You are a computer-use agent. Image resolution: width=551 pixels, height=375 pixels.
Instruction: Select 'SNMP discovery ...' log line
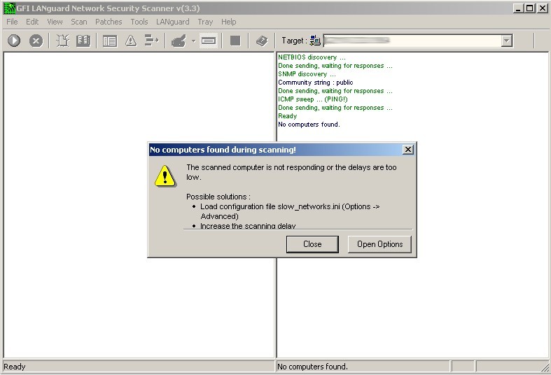307,74
